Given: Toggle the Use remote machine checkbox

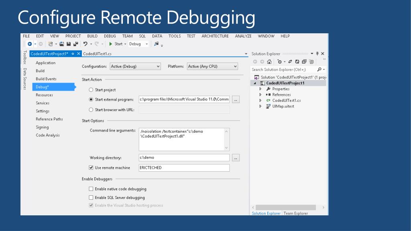Looking at the screenshot, I should [x=91, y=168].
